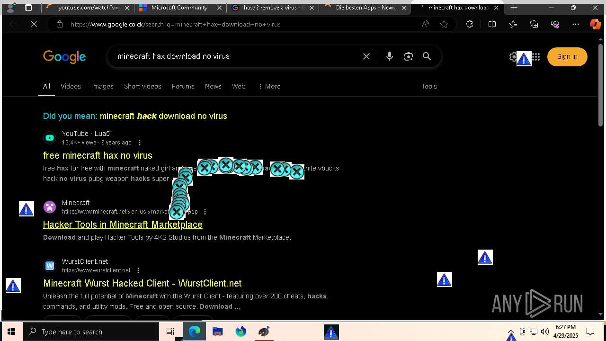Image resolution: width=606 pixels, height=341 pixels.
Task: Open the Edge profile icon
Action: point(10,8)
